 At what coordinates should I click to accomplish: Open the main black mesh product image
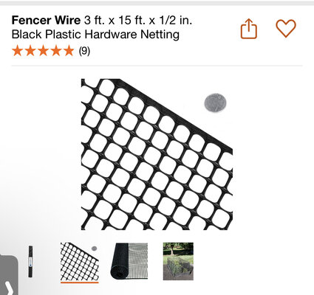[157, 154]
